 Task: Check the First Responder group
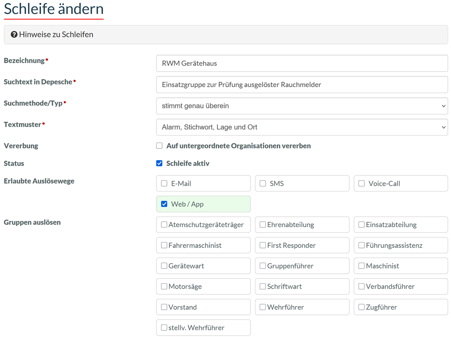click(263, 245)
